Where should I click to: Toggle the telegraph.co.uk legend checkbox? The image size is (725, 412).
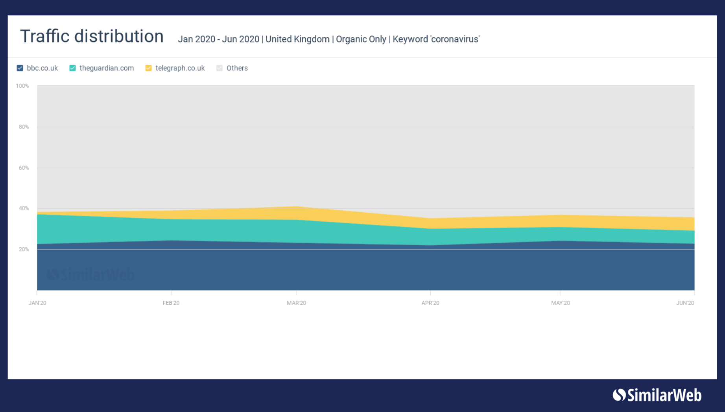[148, 68]
